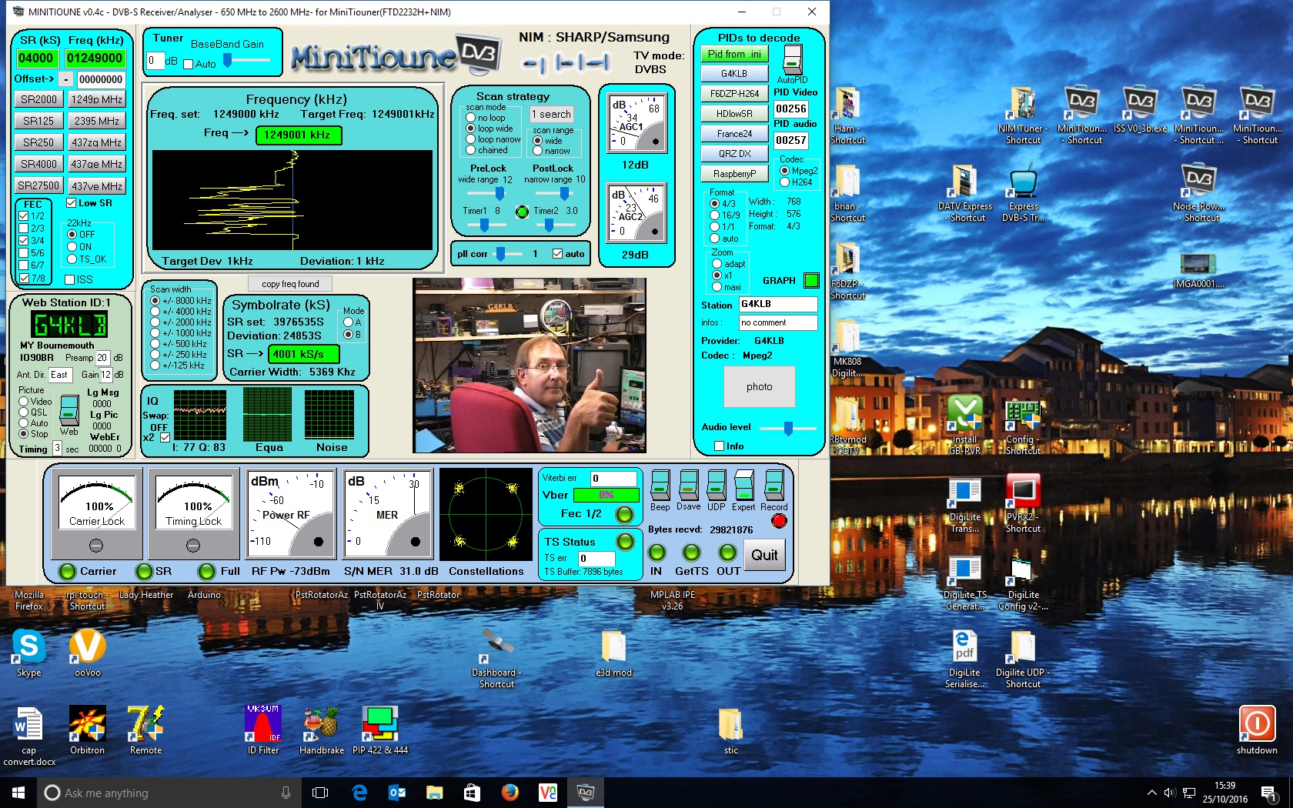Adjust the Audio level slider

pyautogui.click(x=788, y=428)
